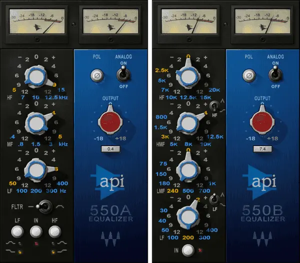Click the 550B polarity invert button
The width and height of the screenshot is (300, 263).
249,75
